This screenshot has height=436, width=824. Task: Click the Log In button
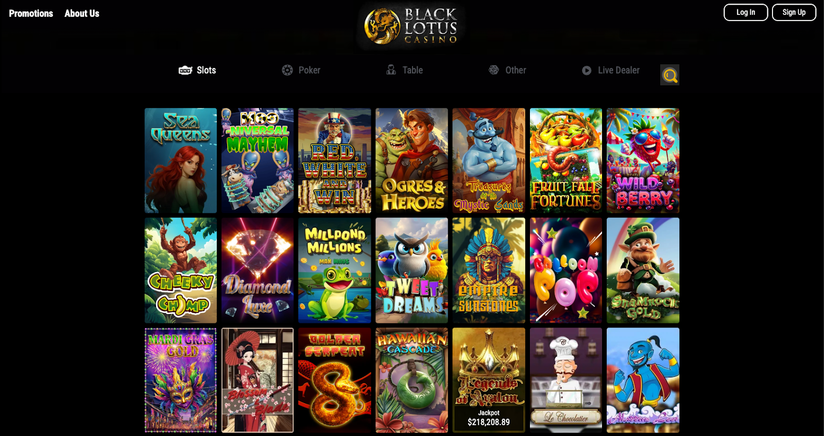pos(746,12)
